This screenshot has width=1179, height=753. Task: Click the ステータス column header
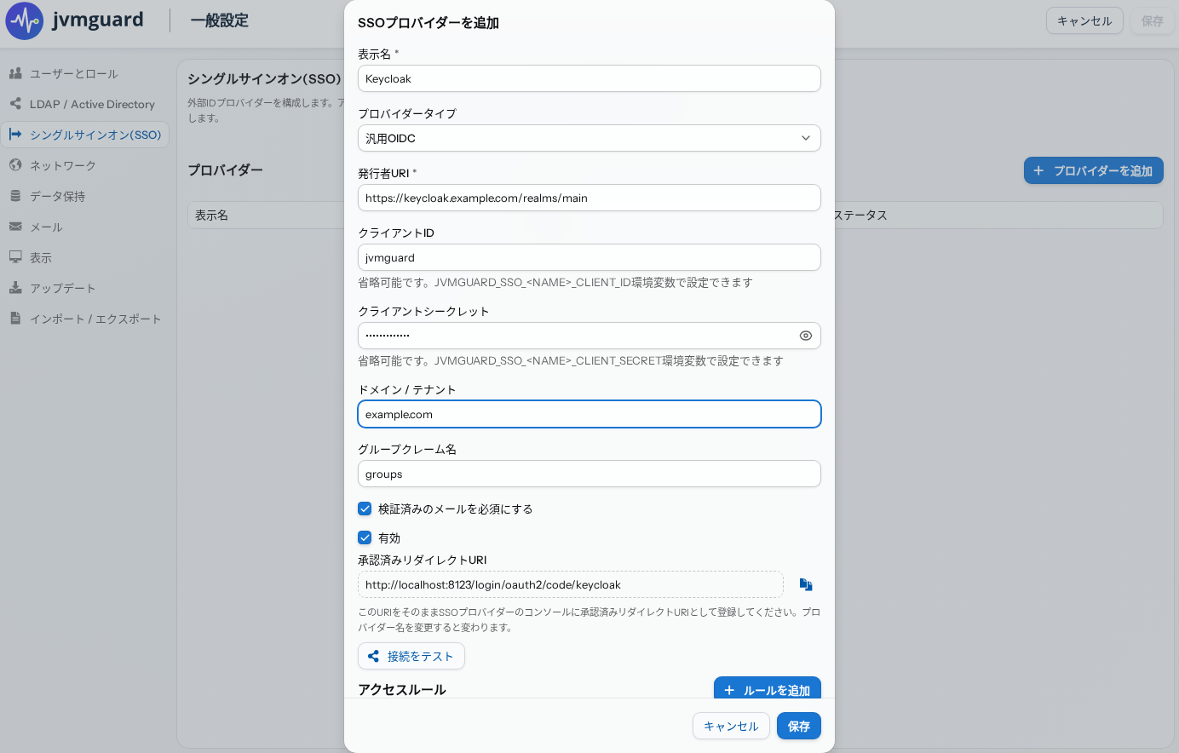point(860,215)
